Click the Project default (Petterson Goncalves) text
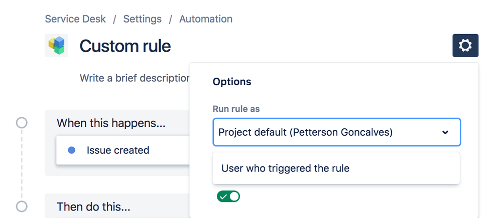501x218 pixels. point(305,132)
